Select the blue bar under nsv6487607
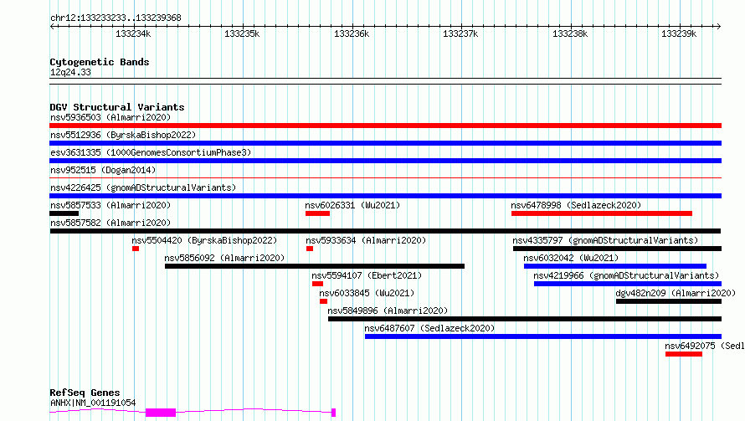This screenshot has height=421, width=745. coord(543,336)
